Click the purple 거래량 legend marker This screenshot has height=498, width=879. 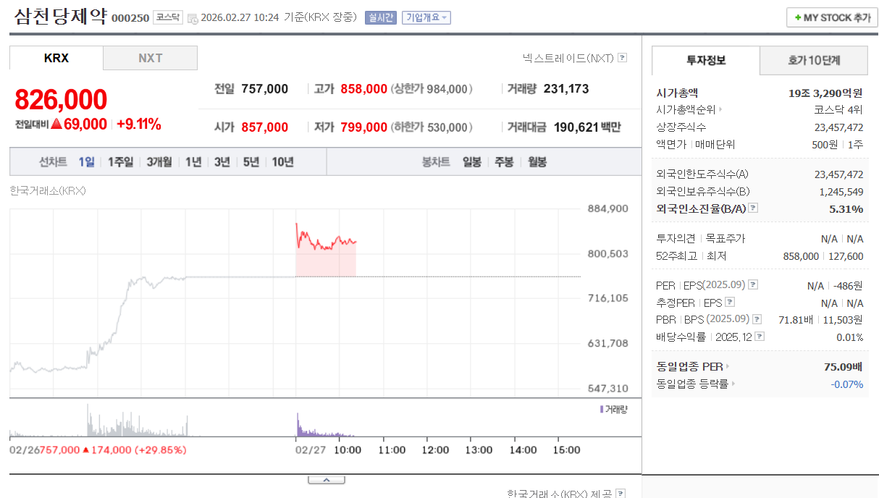coord(602,410)
